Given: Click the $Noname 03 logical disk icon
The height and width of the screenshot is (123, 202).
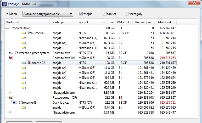Looking at the screenshot, I should 15,103.
